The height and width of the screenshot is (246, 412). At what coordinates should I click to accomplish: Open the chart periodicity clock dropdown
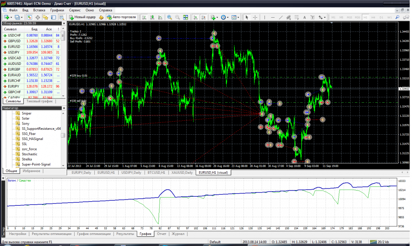pos(225,17)
